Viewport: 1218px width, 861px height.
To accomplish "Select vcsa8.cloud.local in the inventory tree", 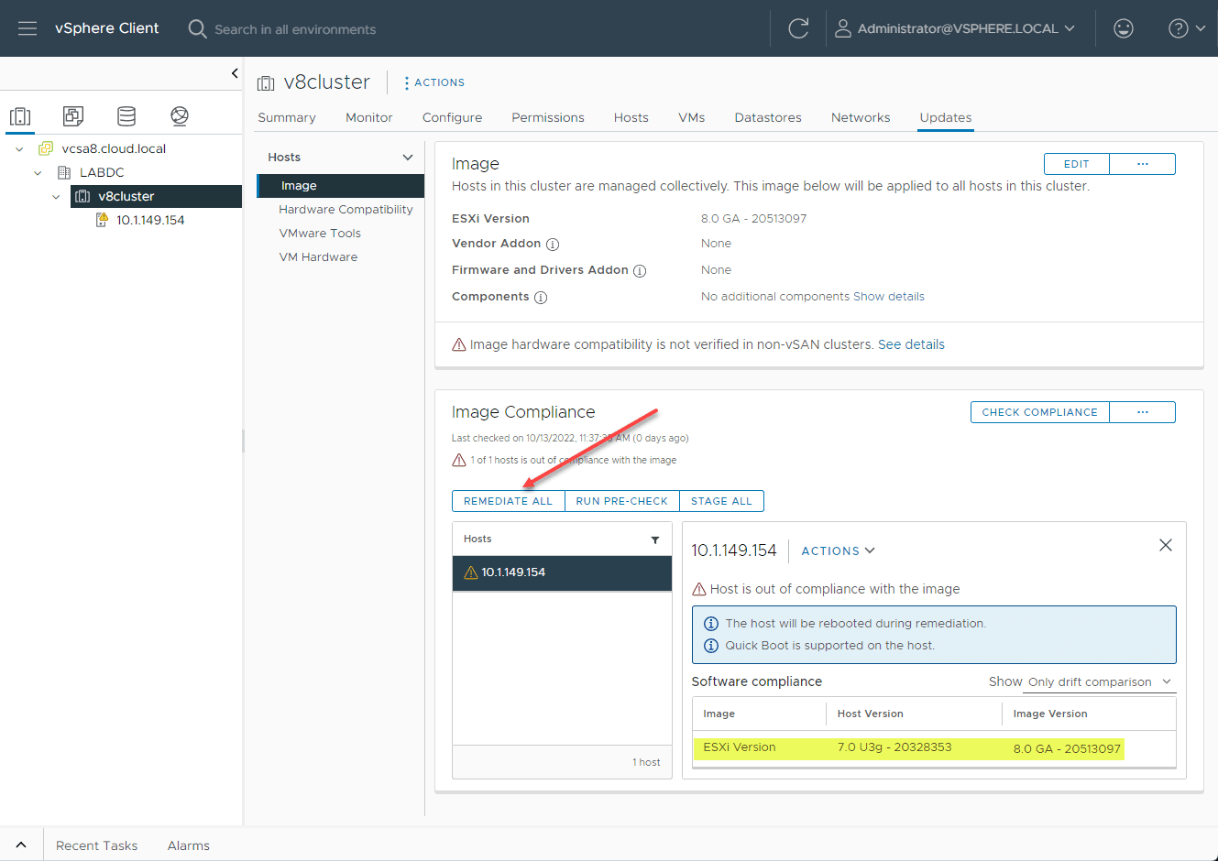I will click(114, 148).
